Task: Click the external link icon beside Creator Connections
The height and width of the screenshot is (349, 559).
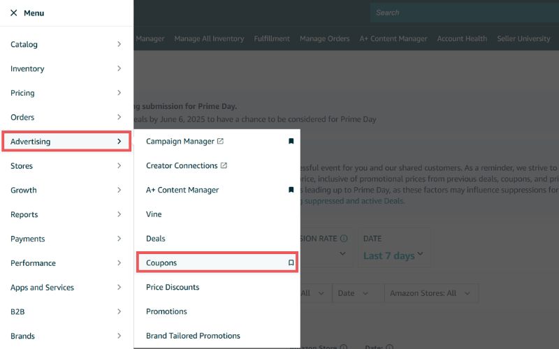Action: [x=224, y=165]
